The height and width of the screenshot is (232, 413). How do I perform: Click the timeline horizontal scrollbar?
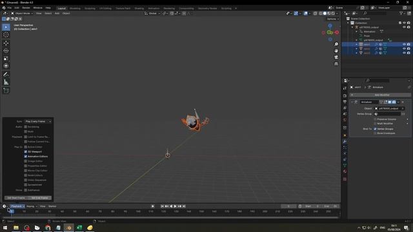[170, 218]
